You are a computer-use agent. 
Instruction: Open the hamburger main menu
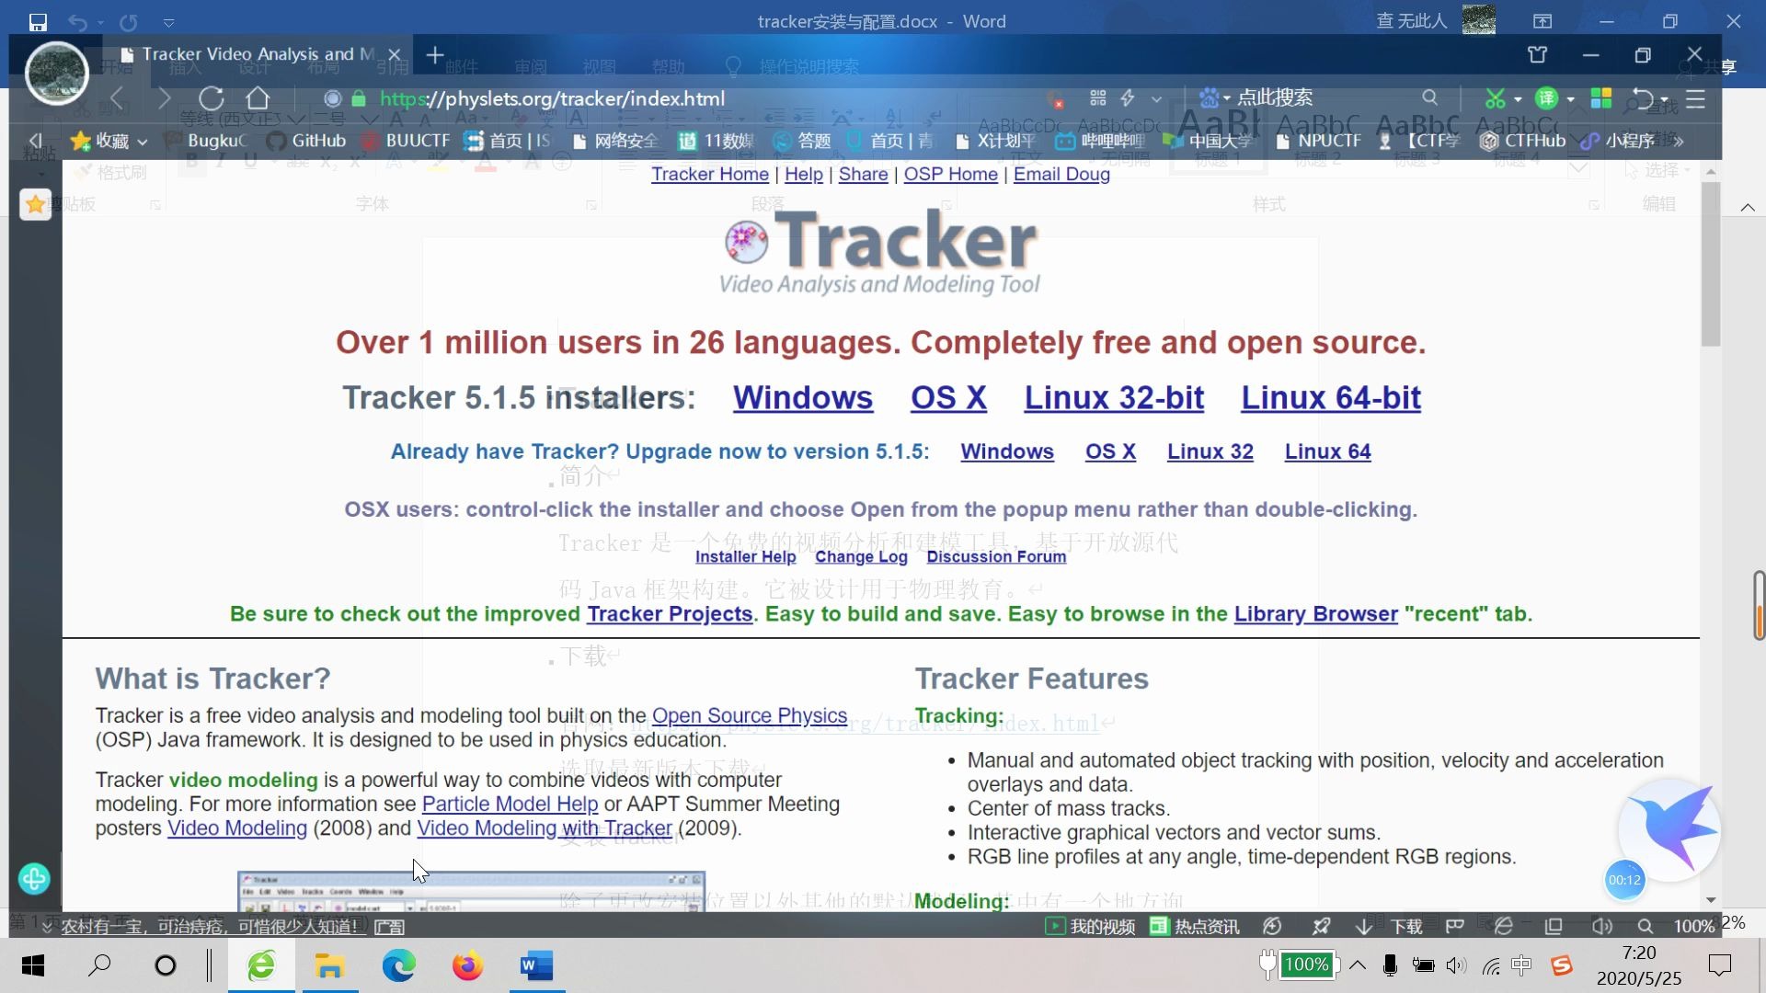tap(1695, 98)
